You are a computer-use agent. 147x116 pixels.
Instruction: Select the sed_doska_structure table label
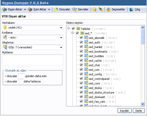pos(102,92)
